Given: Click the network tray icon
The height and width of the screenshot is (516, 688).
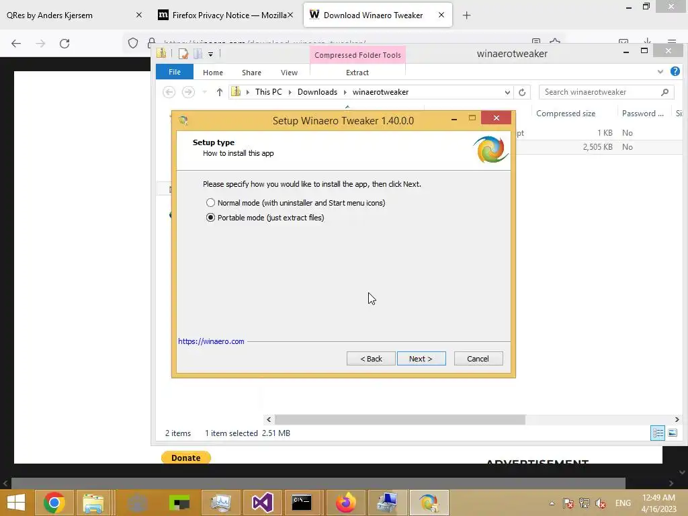Looking at the screenshot, I should click(585, 503).
